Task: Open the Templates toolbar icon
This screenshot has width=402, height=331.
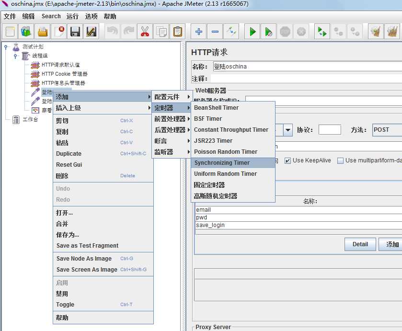Action: coord(26,32)
